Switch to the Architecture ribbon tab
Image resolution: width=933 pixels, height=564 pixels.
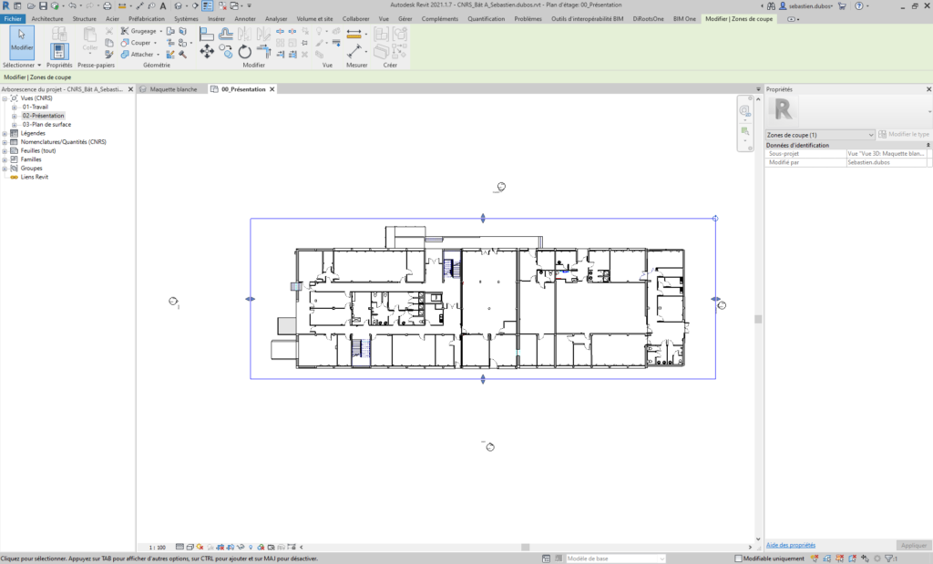(46, 17)
